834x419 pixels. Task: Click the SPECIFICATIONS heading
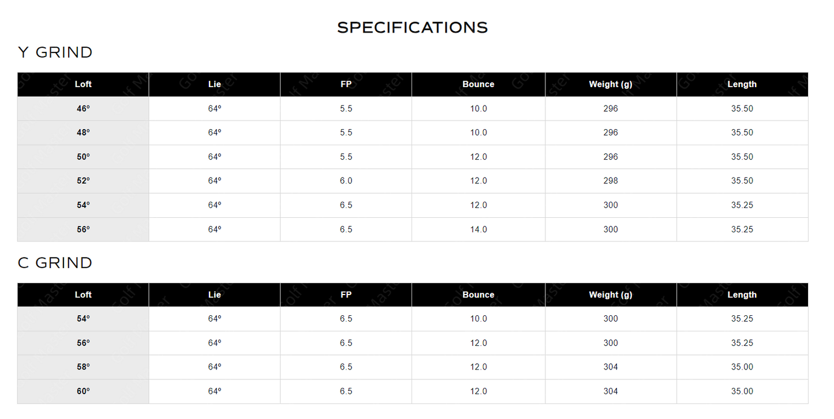(412, 28)
